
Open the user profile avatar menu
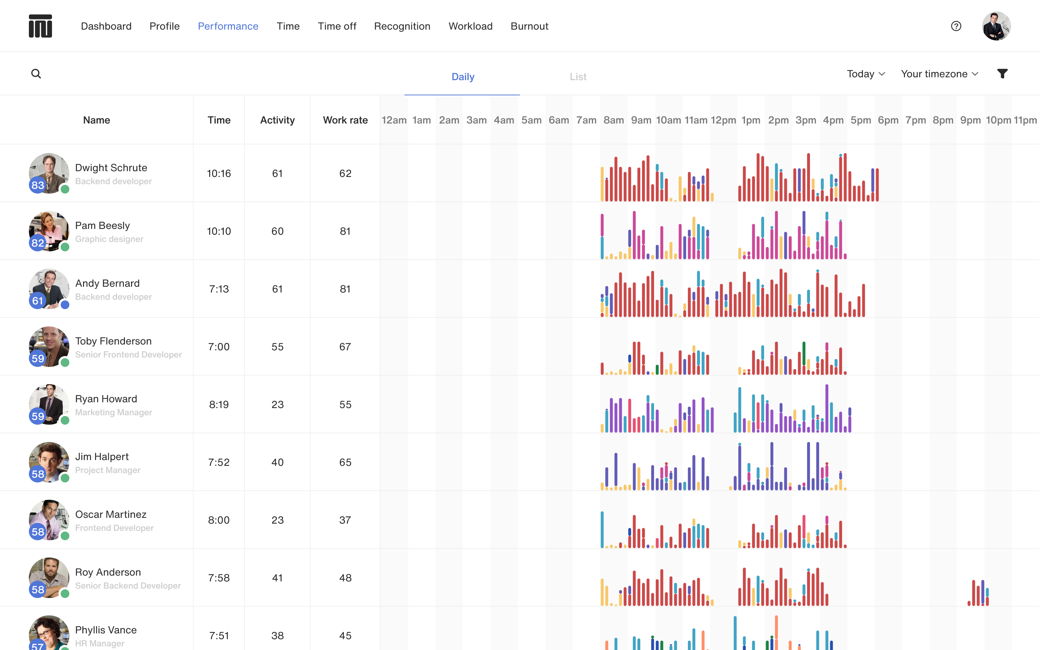(996, 26)
